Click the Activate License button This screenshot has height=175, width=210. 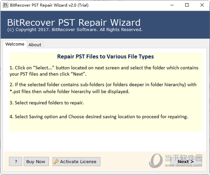(x=76, y=161)
